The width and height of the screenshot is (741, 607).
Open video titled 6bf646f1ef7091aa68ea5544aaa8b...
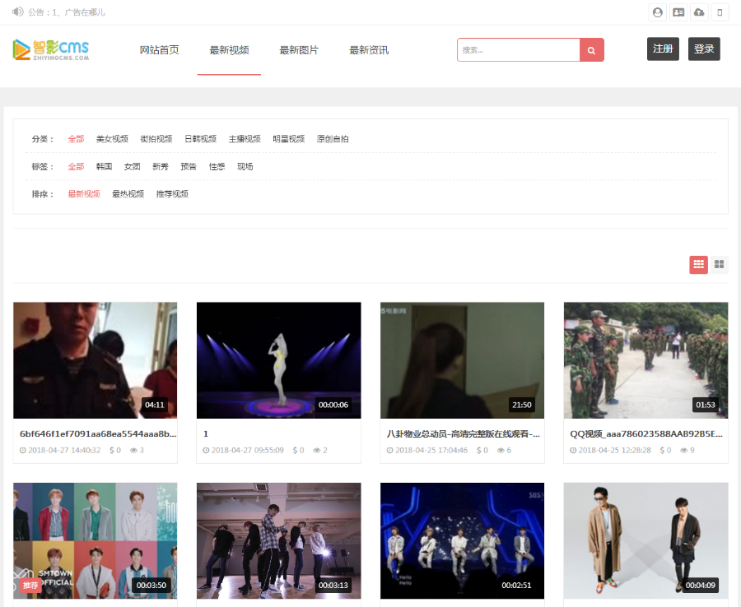pyautogui.click(x=98, y=433)
